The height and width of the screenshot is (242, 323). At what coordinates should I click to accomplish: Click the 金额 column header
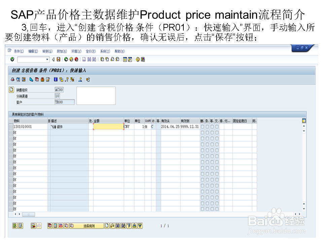109,121
